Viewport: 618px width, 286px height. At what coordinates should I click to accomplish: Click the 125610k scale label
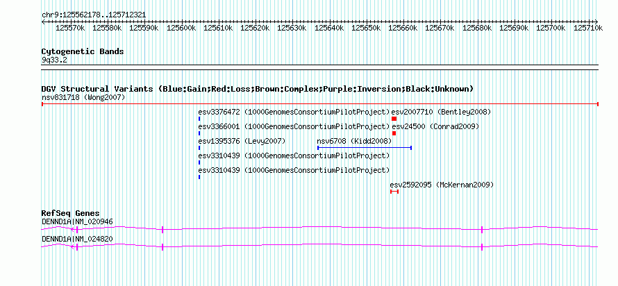click(x=218, y=28)
